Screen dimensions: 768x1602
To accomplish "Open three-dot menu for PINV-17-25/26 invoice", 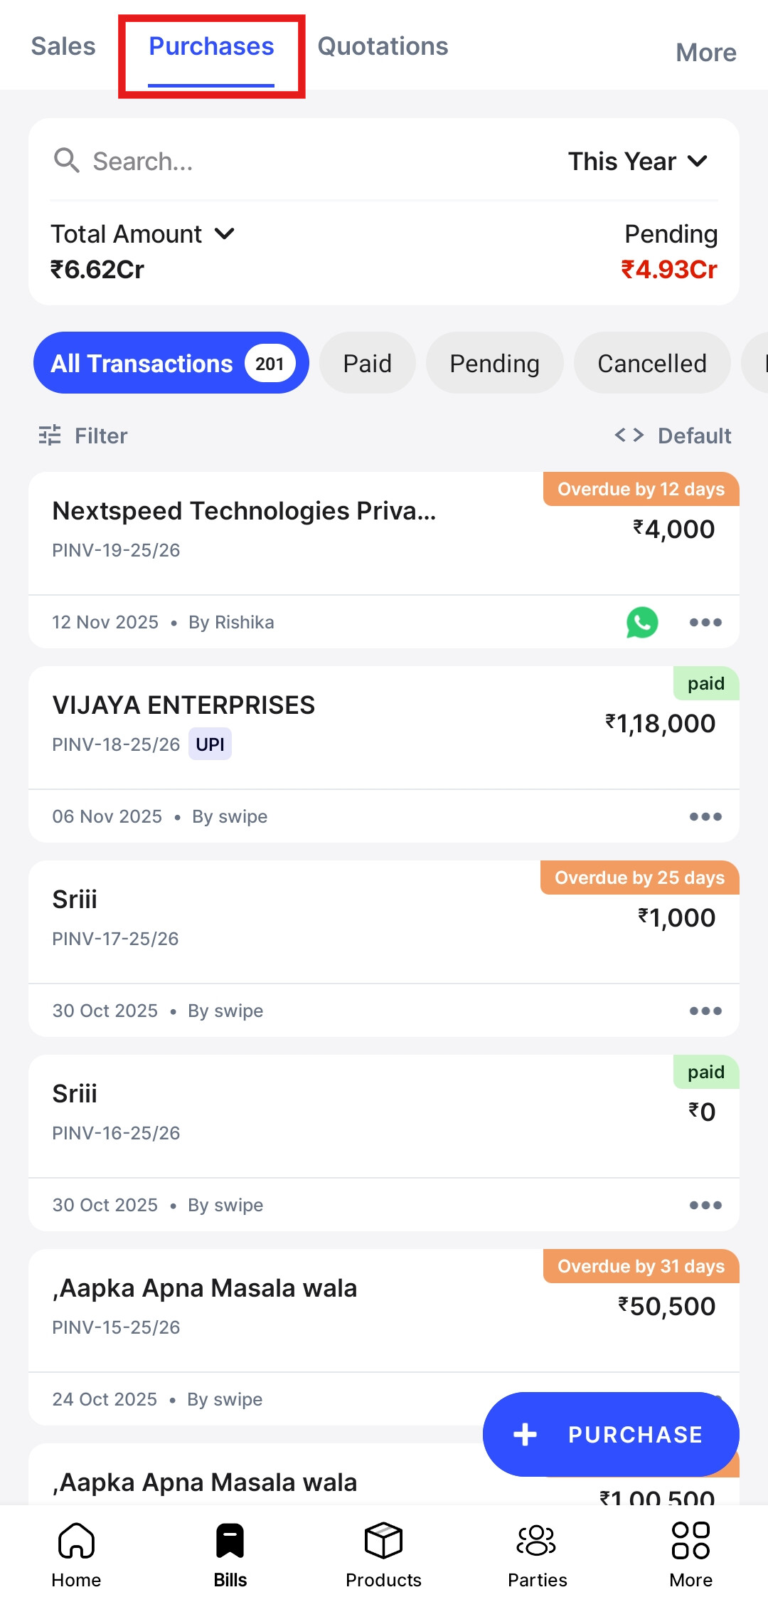I will 705,1011.
